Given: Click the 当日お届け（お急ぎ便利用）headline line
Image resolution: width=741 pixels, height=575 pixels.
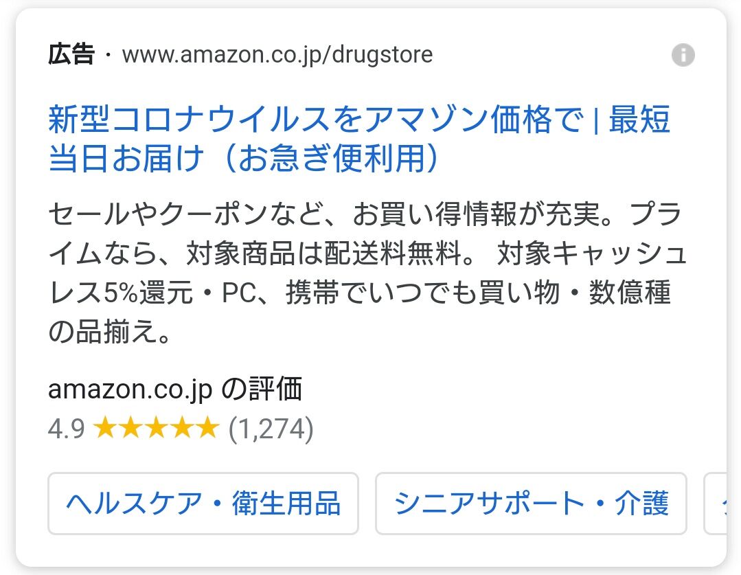Looking at the screenshot, I should coord(244,159).
